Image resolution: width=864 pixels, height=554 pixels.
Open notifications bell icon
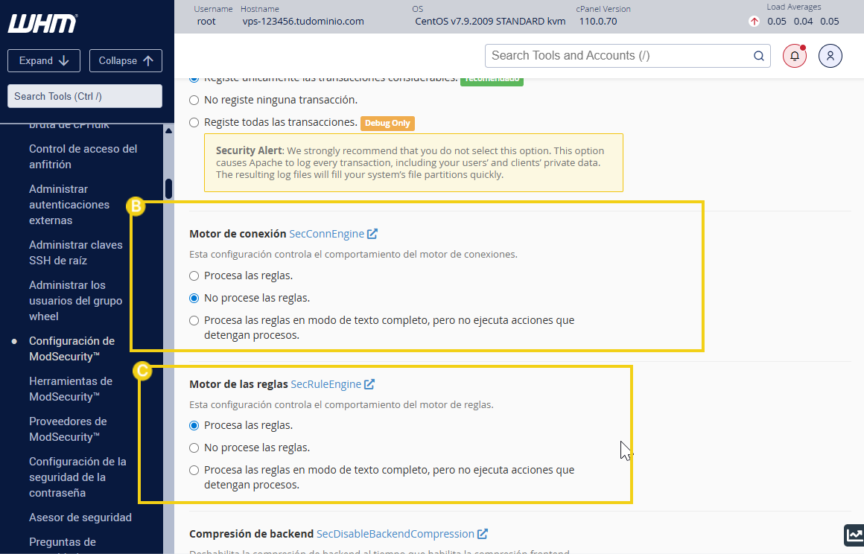click(x=795, y=56)
